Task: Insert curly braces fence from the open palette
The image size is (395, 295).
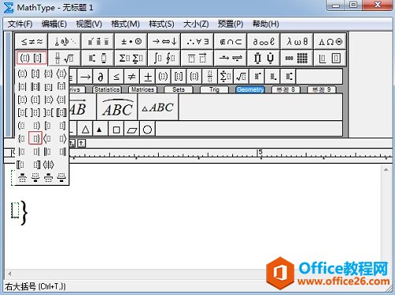Action: (x=48, y=74)
